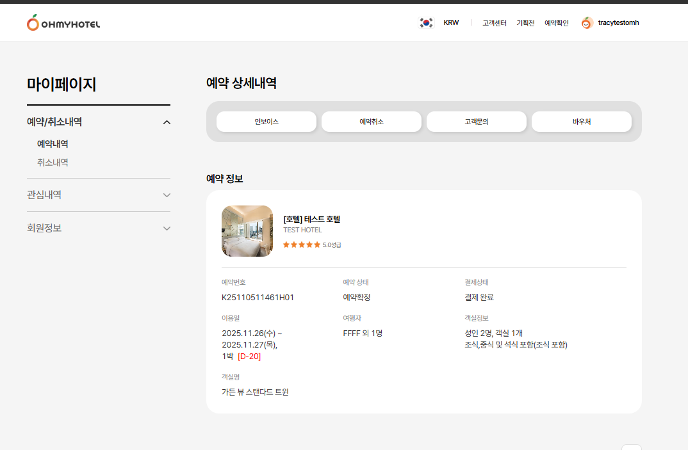
Task: Select 예약확인 in the header
Action: 557,23
